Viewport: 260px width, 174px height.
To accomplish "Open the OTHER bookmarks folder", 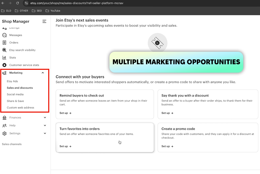I will pyautogui.click(x=21, y=11).
